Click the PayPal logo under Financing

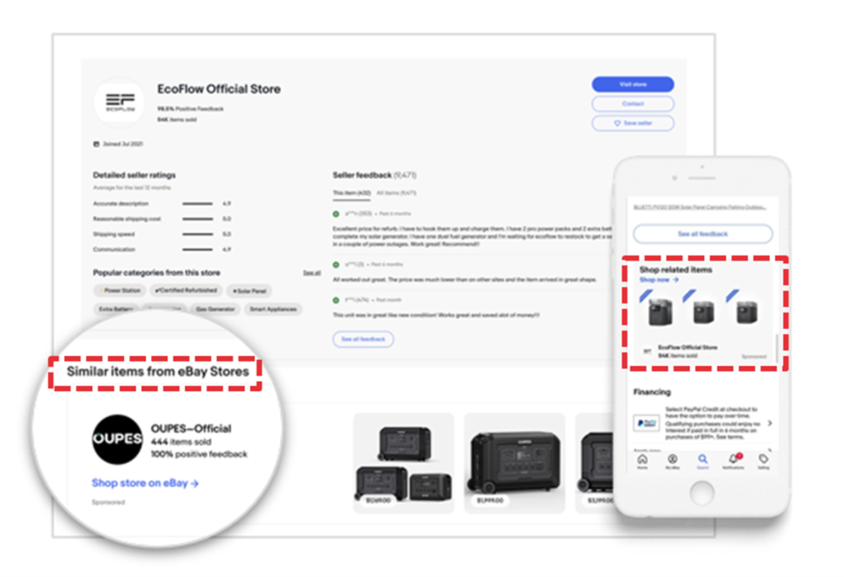pyautogui.click(x=647, y=423)
